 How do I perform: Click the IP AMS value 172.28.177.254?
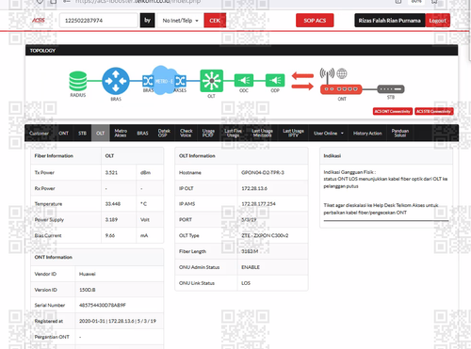[x=258, y=204]
